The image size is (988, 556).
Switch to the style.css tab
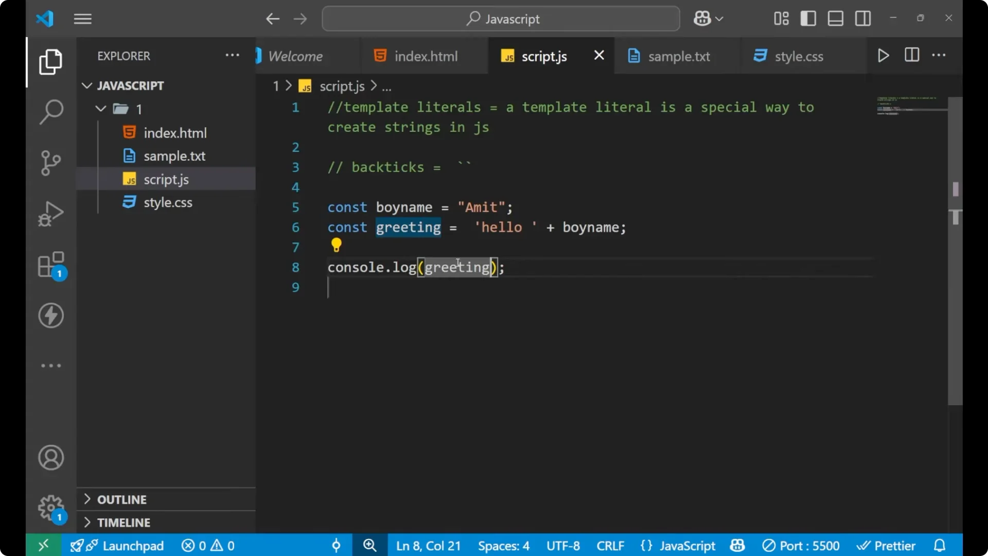pos(799,56)
